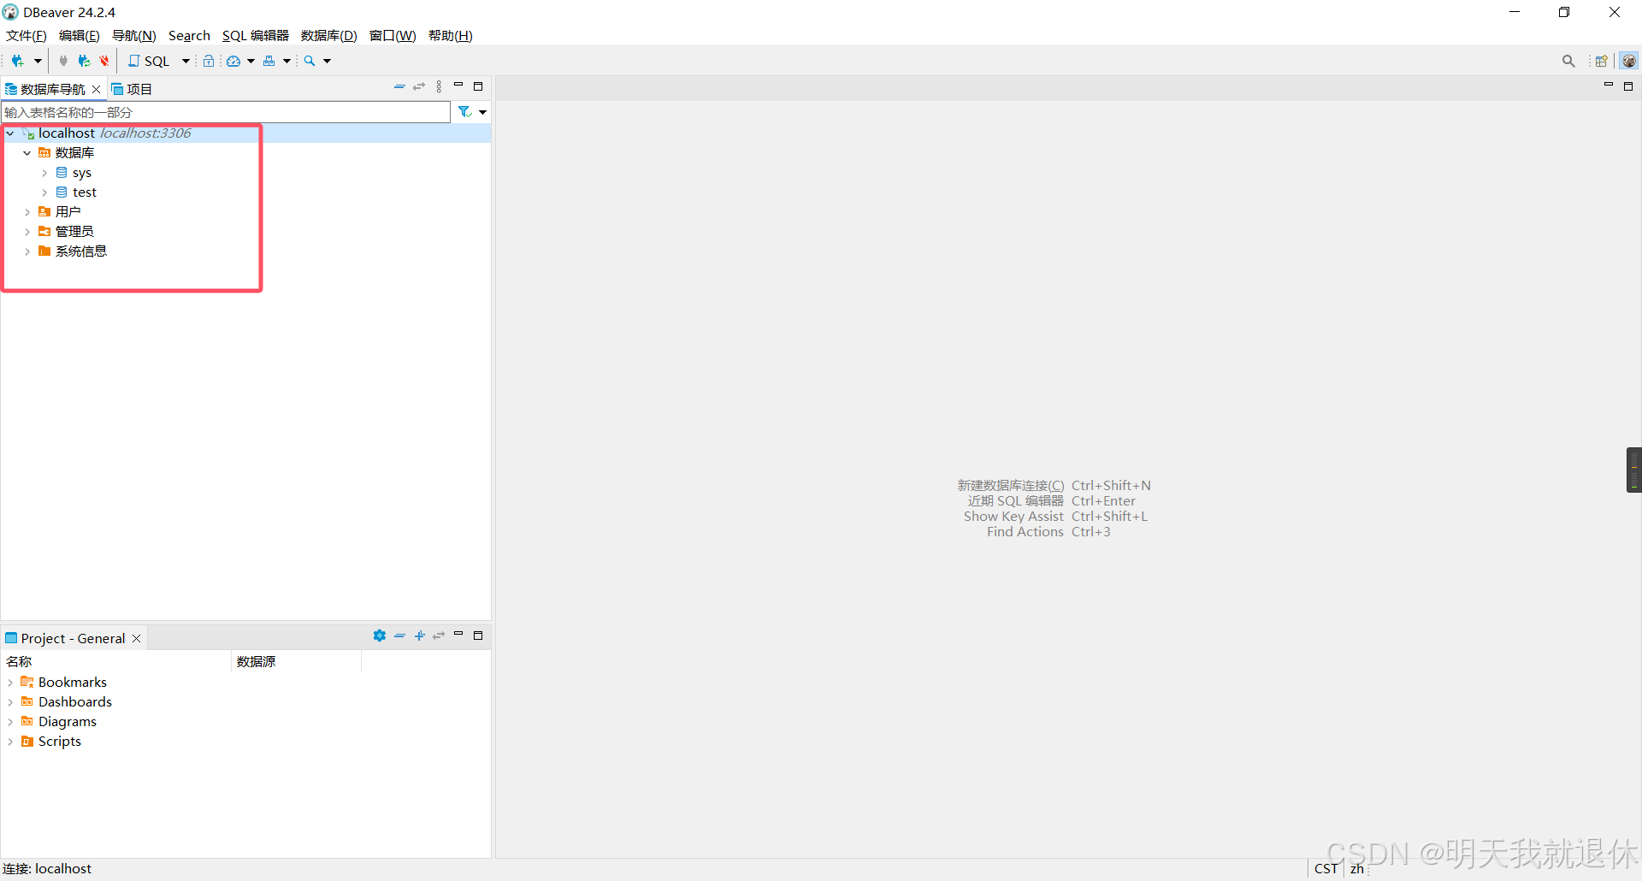Open the 导航(N) menu
Screen dimensions: 1642x881
pos(134,35)
